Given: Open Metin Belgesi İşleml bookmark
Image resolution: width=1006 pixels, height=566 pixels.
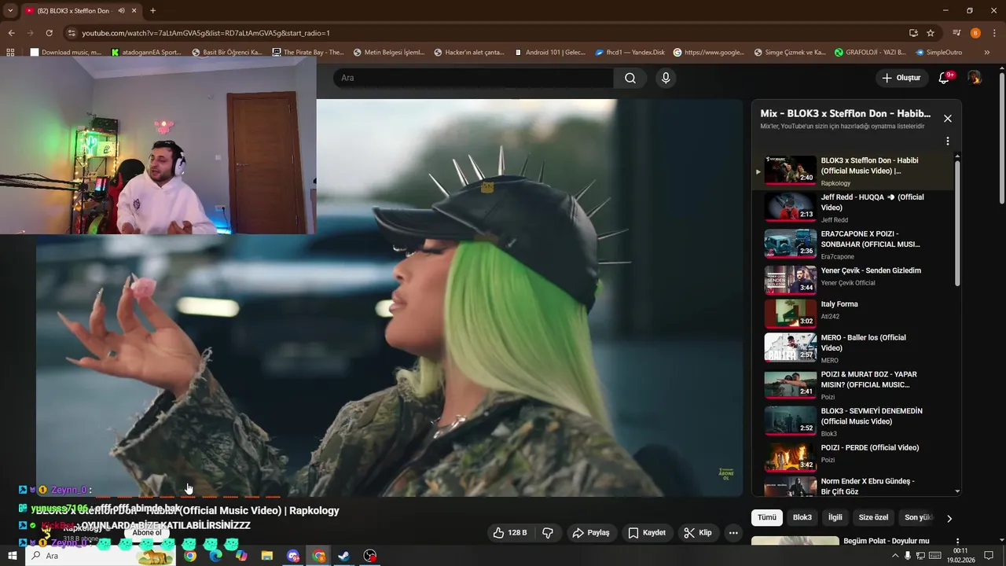Looking at the screenshot, I should pos(388,53).
